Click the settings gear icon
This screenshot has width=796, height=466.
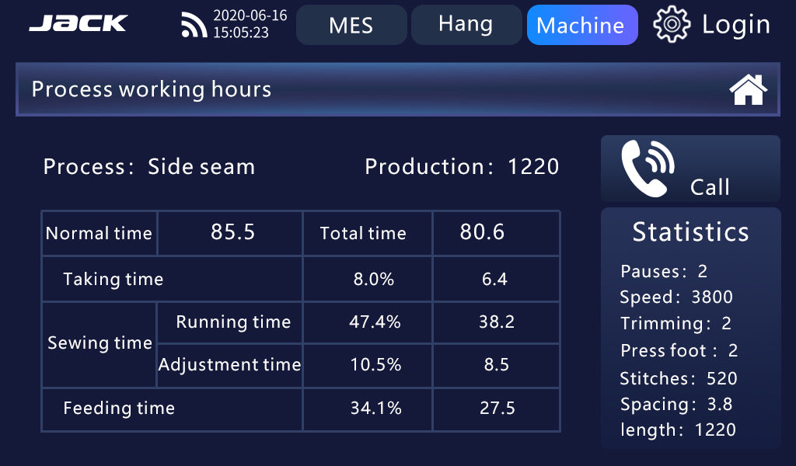pyautogui.click(x=672, y=25)
